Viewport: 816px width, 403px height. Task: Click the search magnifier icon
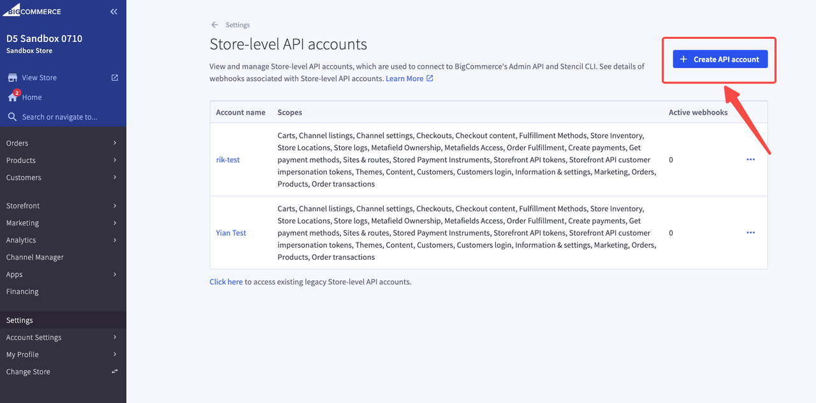12,117
